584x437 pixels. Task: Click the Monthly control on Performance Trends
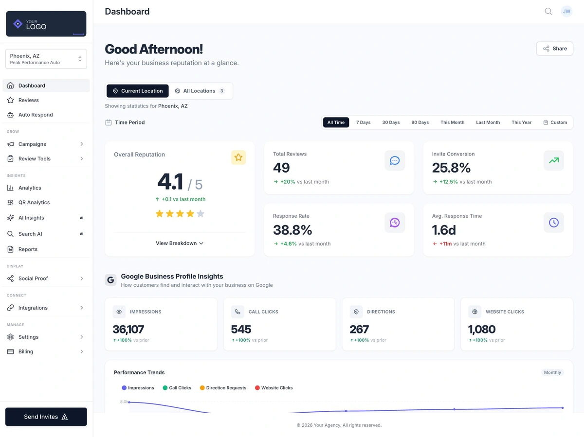(552, 372)
